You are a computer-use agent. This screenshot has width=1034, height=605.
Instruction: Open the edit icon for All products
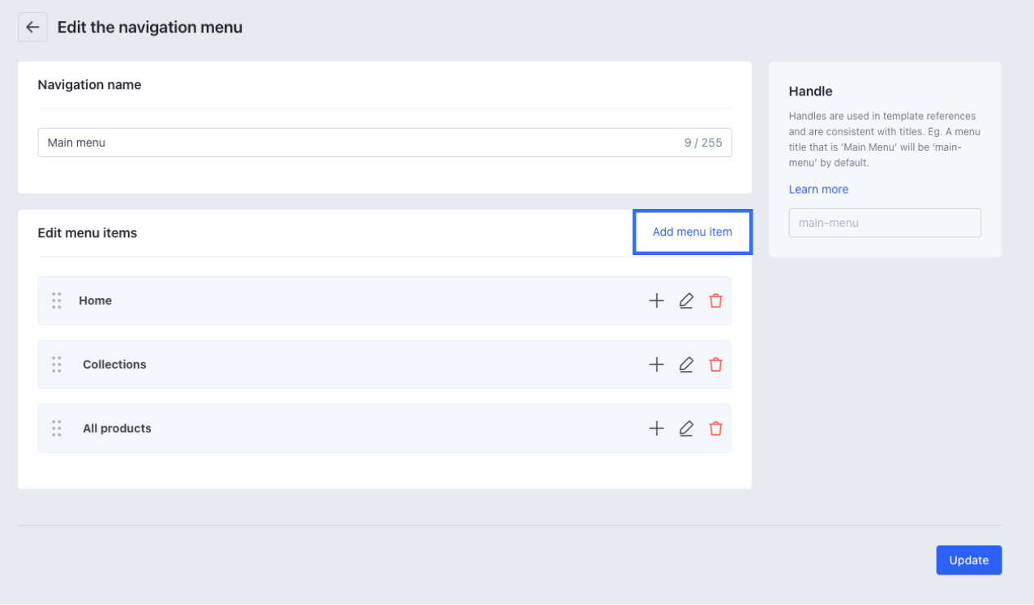(x=686, y=428)
